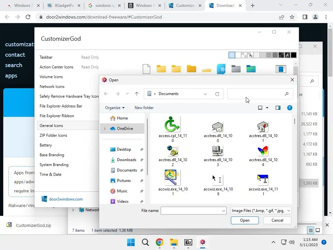
Task: Expand the address bar path history dropdown
Action: 205,94
